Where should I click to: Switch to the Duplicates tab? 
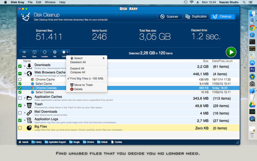coord(196,16)
